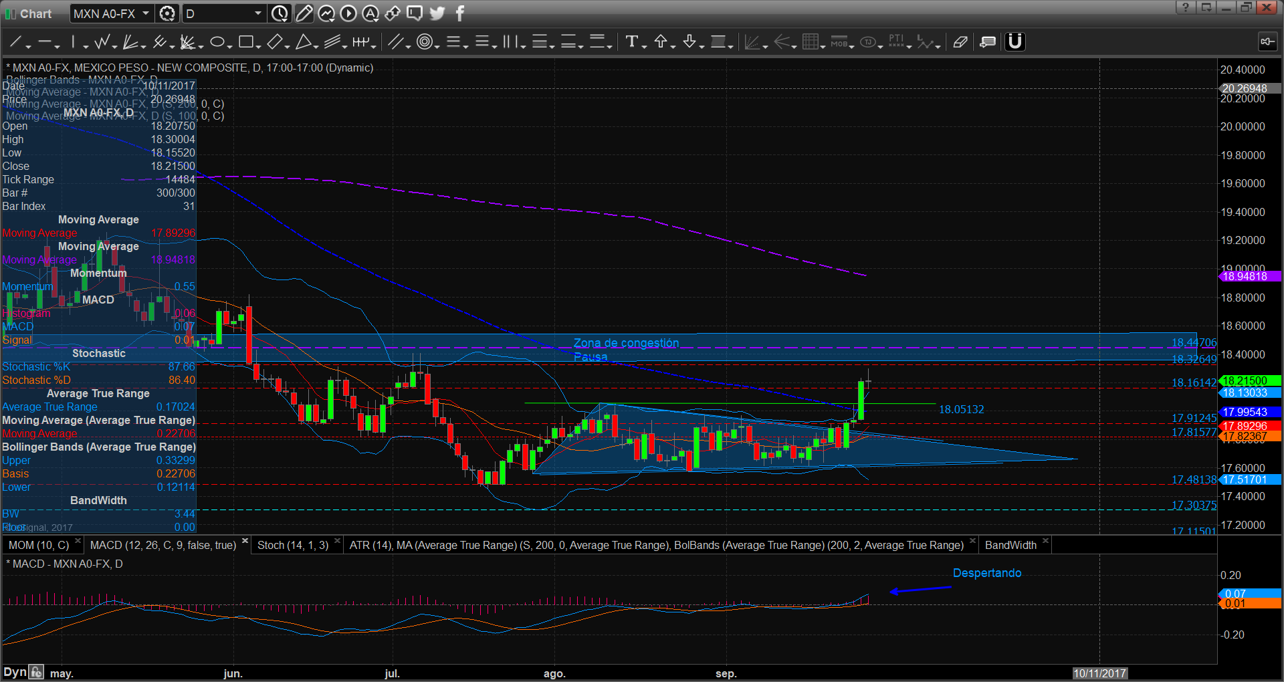Click the Chart window title
This screenshot has width=1284, height=682.
click(35, 13)
